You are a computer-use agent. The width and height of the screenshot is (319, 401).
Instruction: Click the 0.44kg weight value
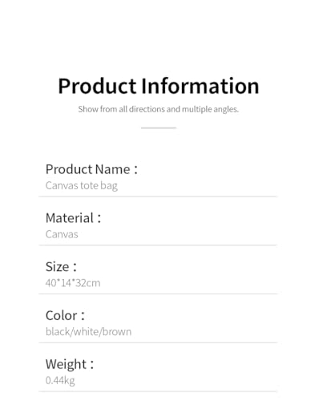pyautogui.click(x=60, y=380)
